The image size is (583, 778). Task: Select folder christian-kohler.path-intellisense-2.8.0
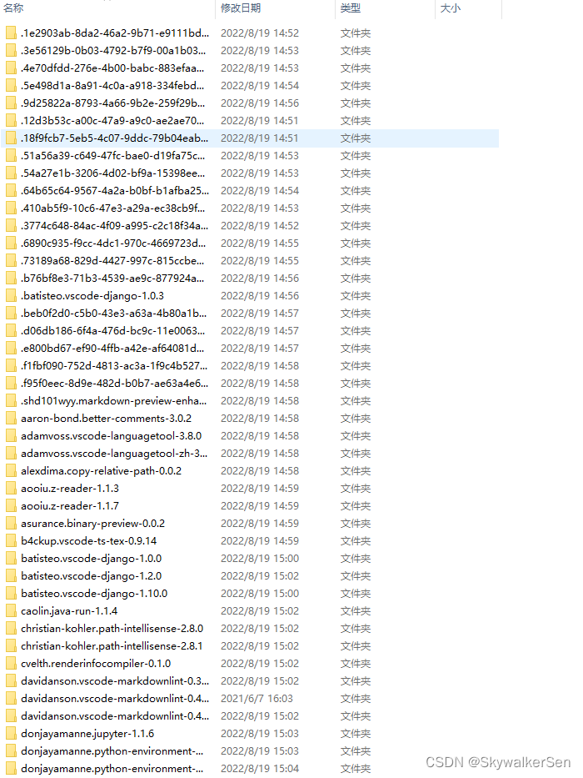coord(112,629)
